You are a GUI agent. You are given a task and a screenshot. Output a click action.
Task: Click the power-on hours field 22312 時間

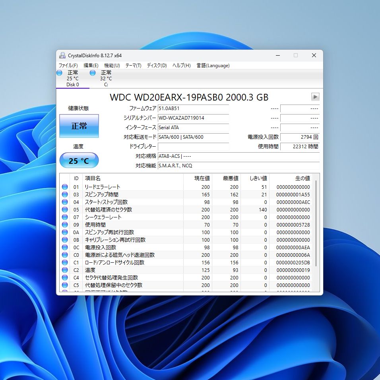tap(300, 146)
